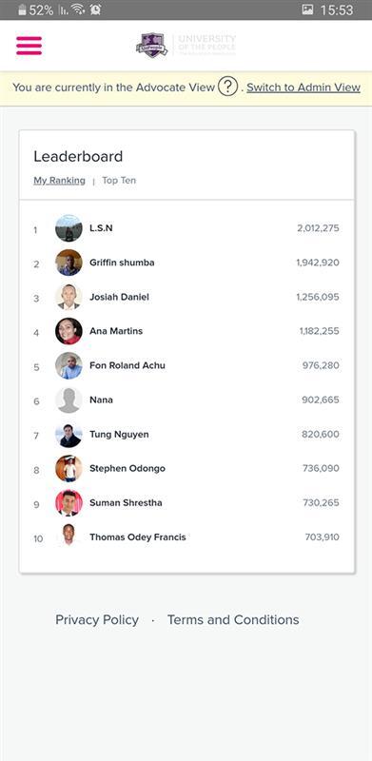372x761 pixels.
Task: Select Josiah Daniel's name in leaderboard
Action: click(120, 297)
